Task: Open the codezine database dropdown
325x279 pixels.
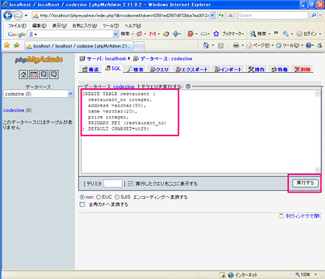Action: (x=38, y=94)
